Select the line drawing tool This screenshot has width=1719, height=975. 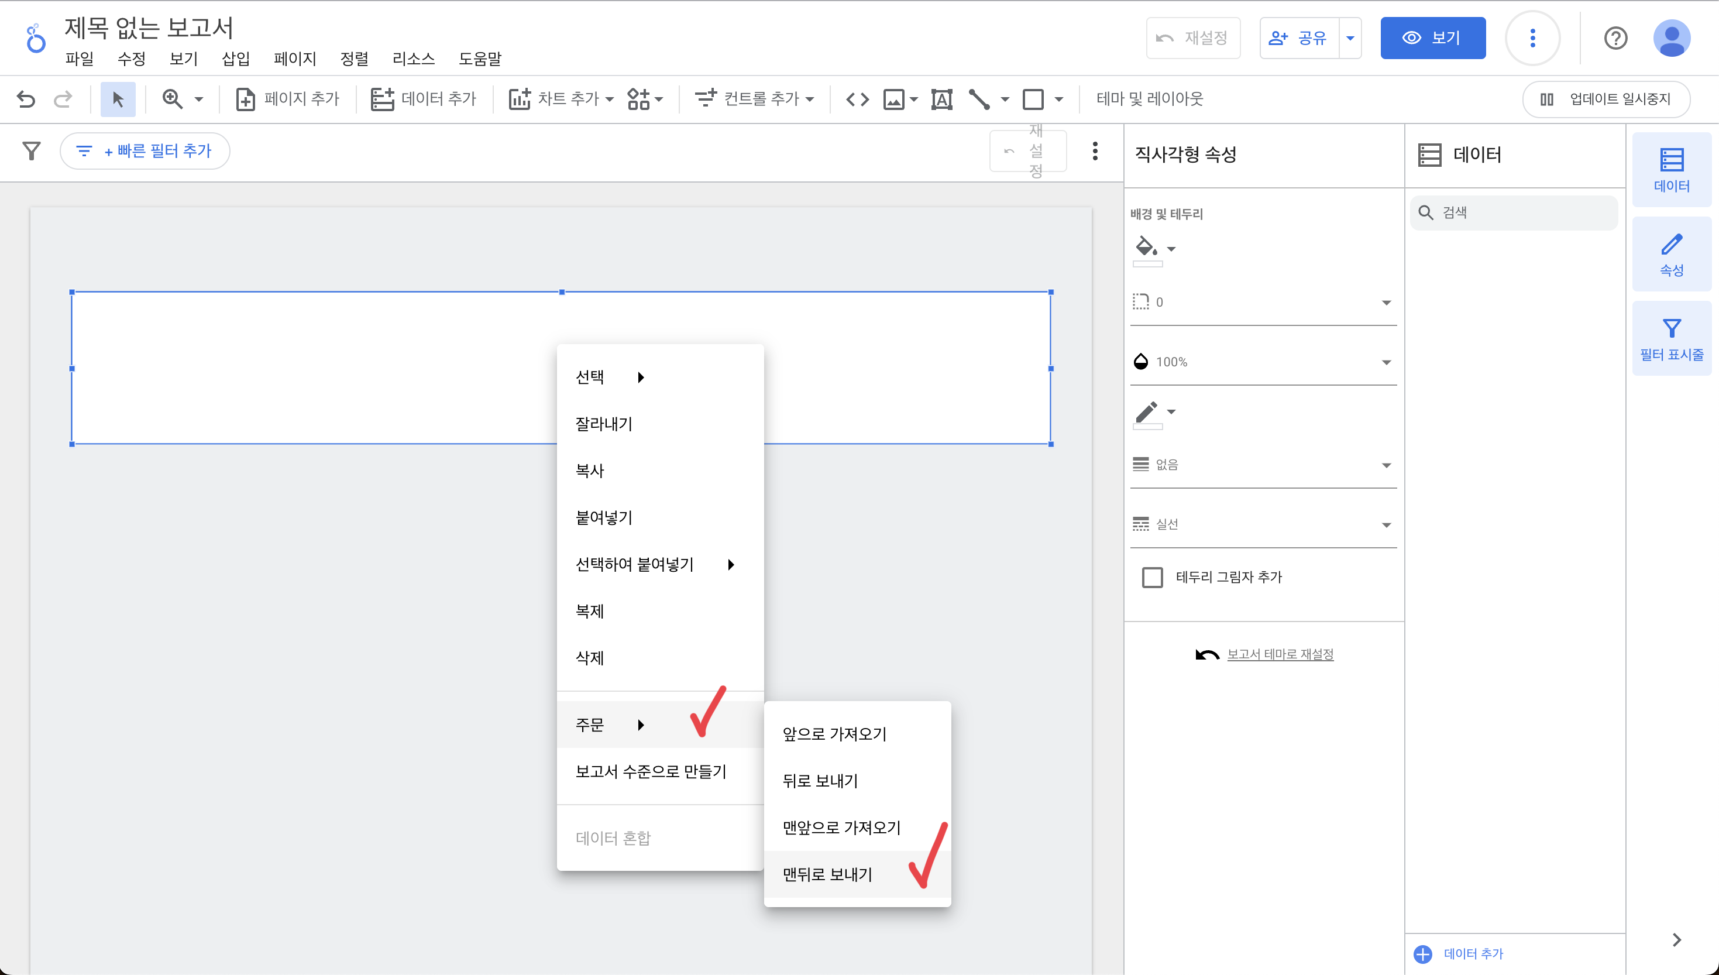point(979,99)
